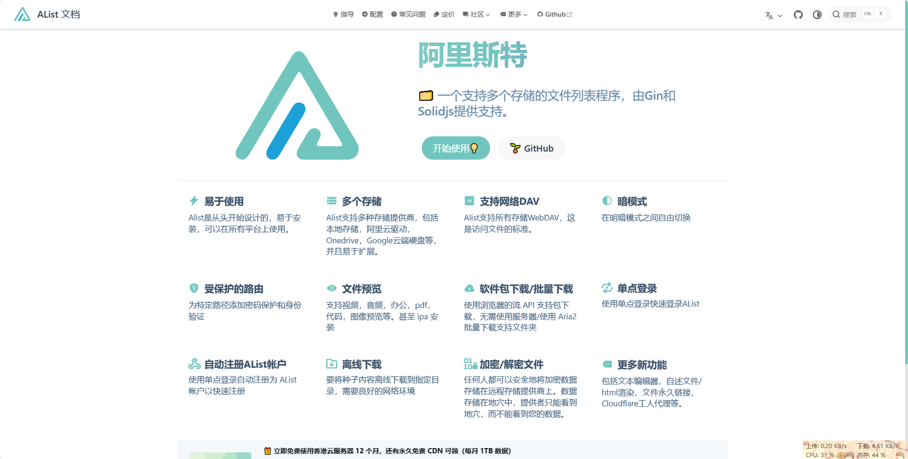Viewport: 908px width, 459px height.
Task: Click the network speed monitor widget
Action: tap(855, 450)
